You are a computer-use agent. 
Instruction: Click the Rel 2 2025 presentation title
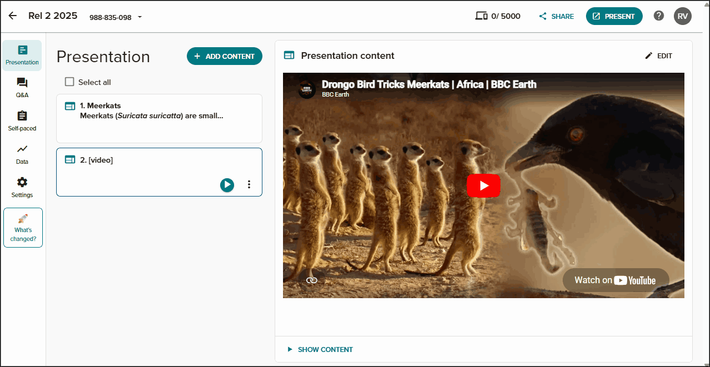click(53, 16)
